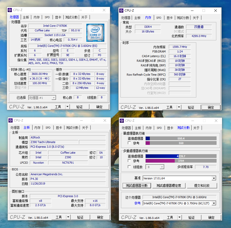Image resolution: width=231 pixels, height=228 pixels.
Task: Click 多线程倍率 value 7.70
Action: coord(206,167)
